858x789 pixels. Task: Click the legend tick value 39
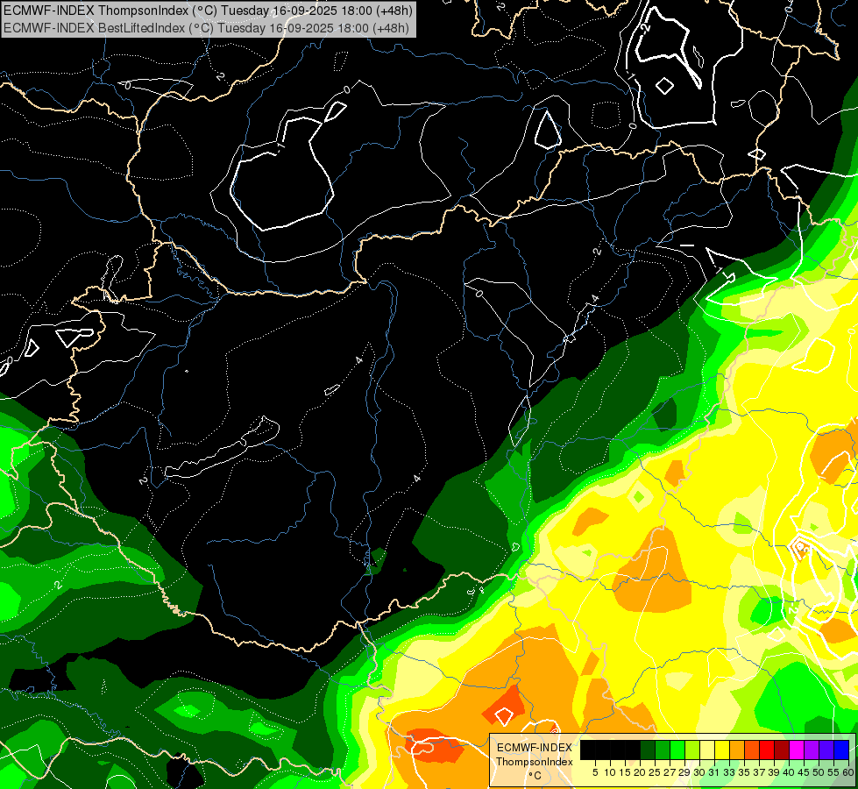pos(774,772)
